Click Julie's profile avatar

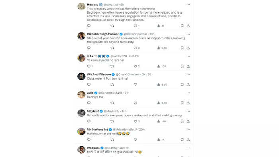(x=81, y=94)
